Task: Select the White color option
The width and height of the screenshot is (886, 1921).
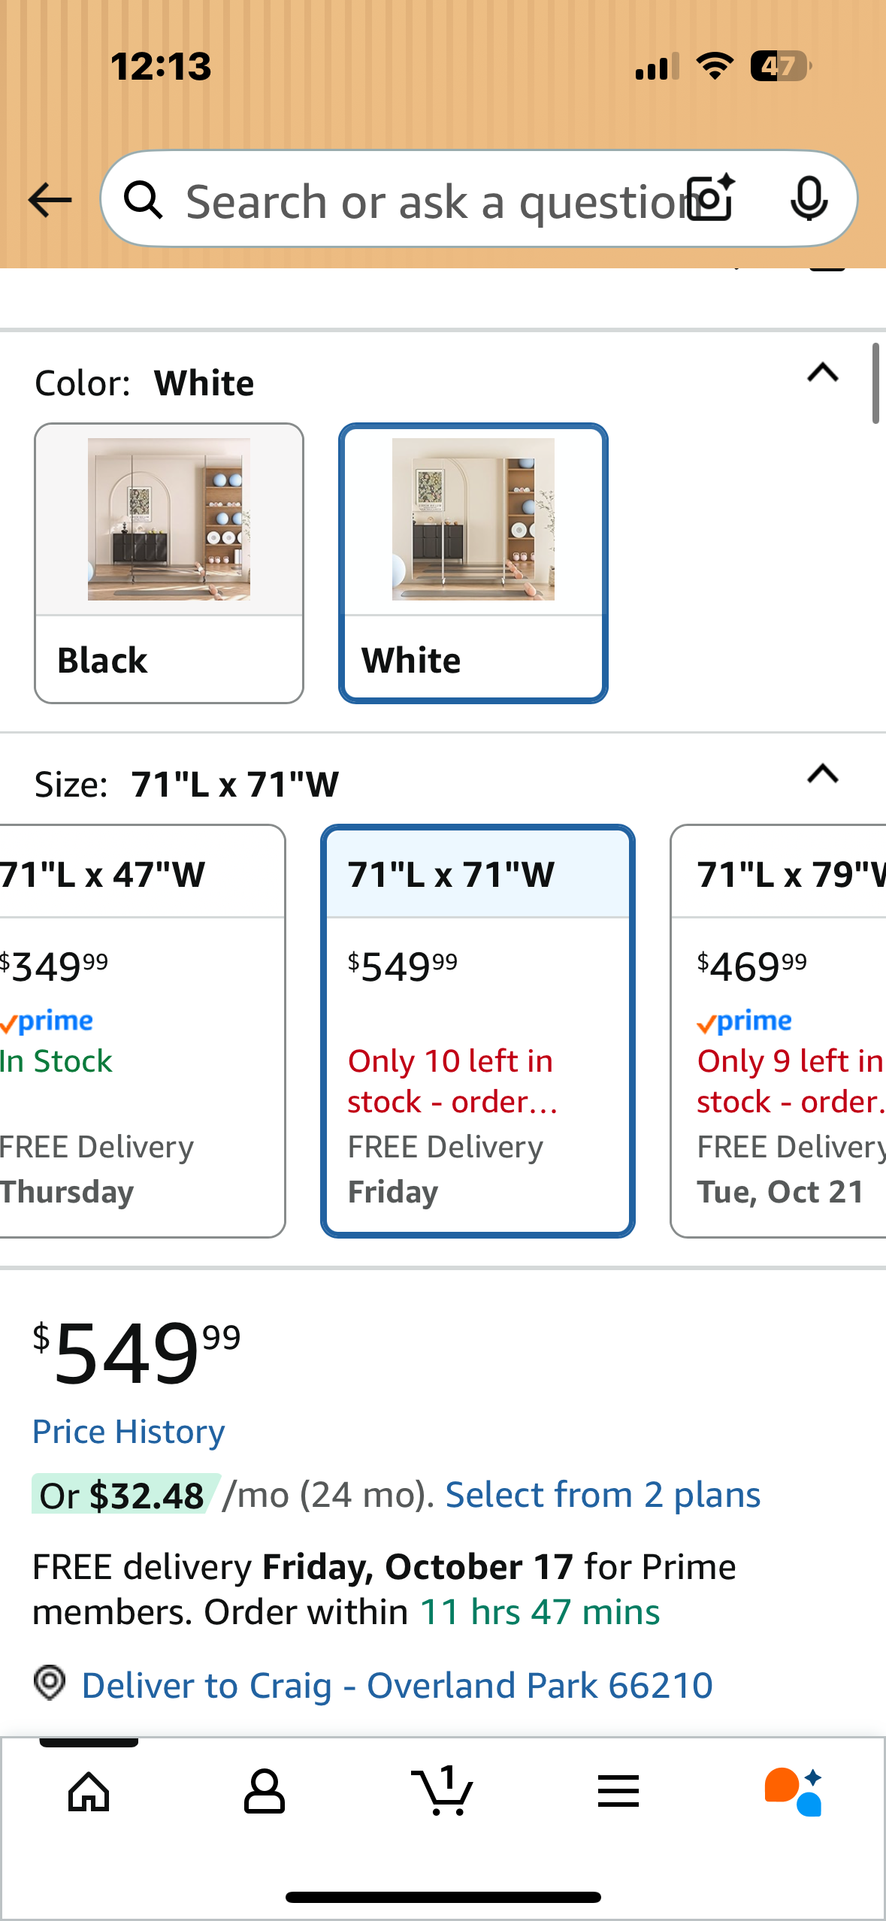Action: (473, 564)
